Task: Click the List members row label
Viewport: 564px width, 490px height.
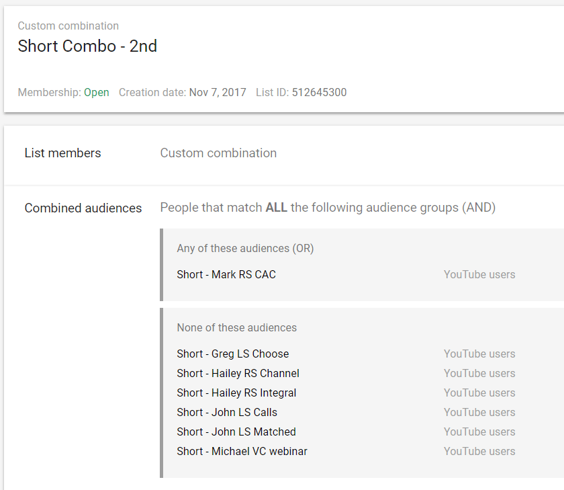Action: (x=62, y=153)
